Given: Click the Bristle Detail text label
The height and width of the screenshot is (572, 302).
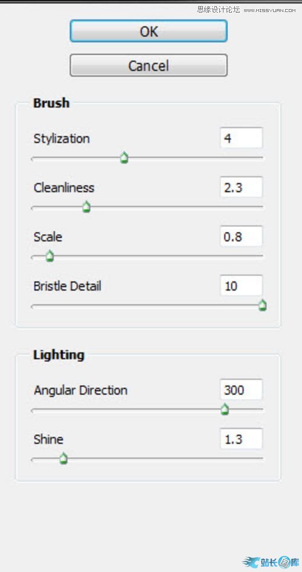Looking at the screenshot, I should [67, 286].
